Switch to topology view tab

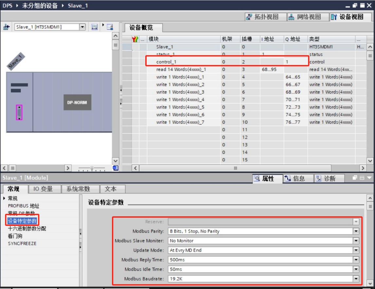point(265,17)
